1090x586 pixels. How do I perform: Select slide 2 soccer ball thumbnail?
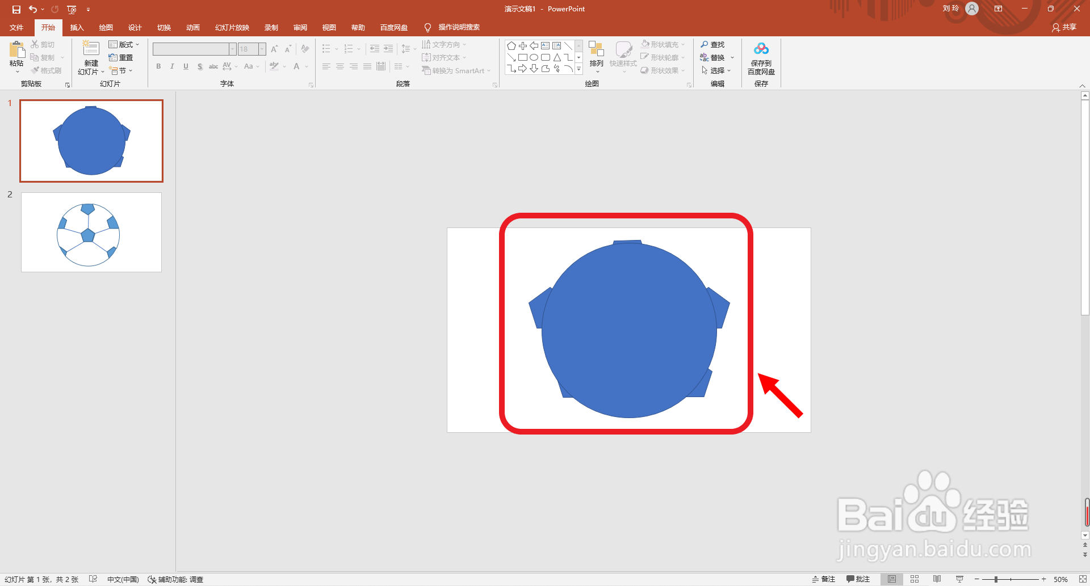[91, 232]
